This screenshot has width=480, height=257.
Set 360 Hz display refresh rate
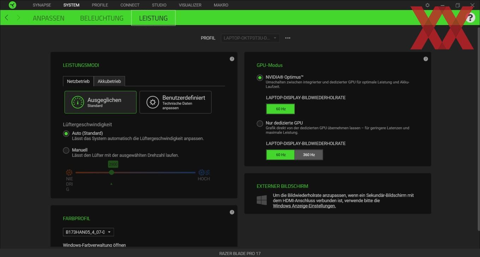[x=309, y=155]
